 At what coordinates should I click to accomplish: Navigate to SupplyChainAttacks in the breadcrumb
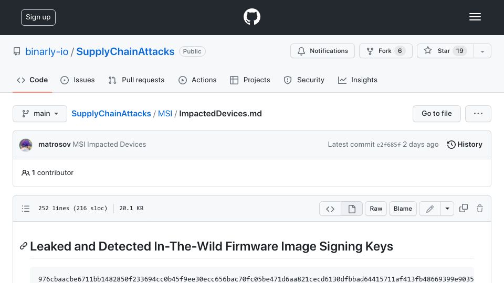tap(111, 114)
